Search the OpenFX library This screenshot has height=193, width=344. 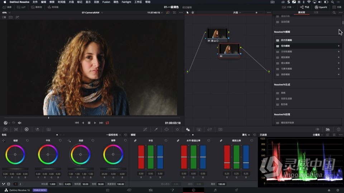pyautogui.click(x=334, y=13)
